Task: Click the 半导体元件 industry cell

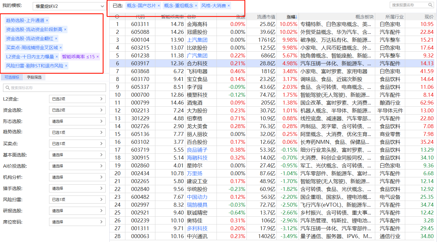Action: 390,111
